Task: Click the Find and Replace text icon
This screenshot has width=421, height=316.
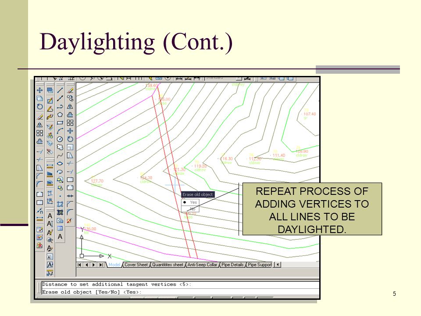Action: (x=50, y=240)
